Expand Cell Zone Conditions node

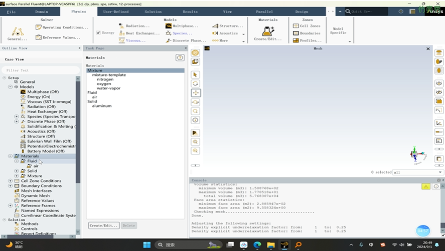point(10,181)
